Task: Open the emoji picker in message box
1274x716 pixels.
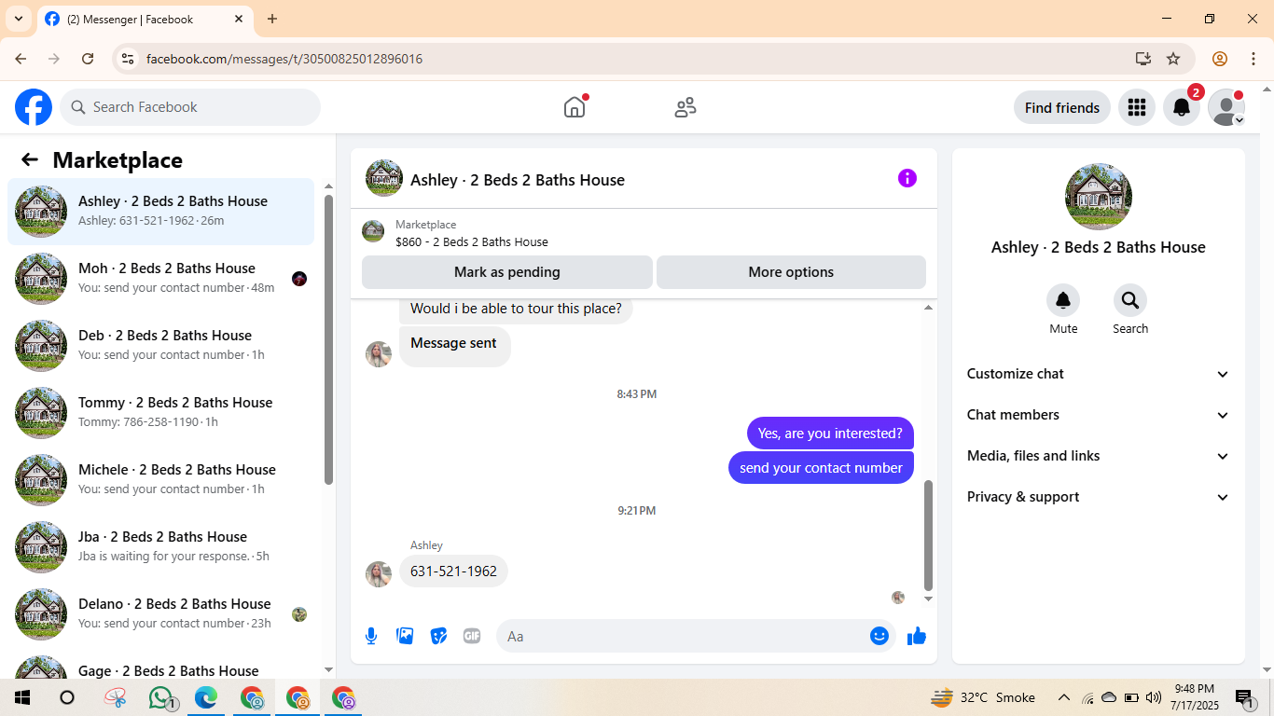Action: tap(879, 636)
